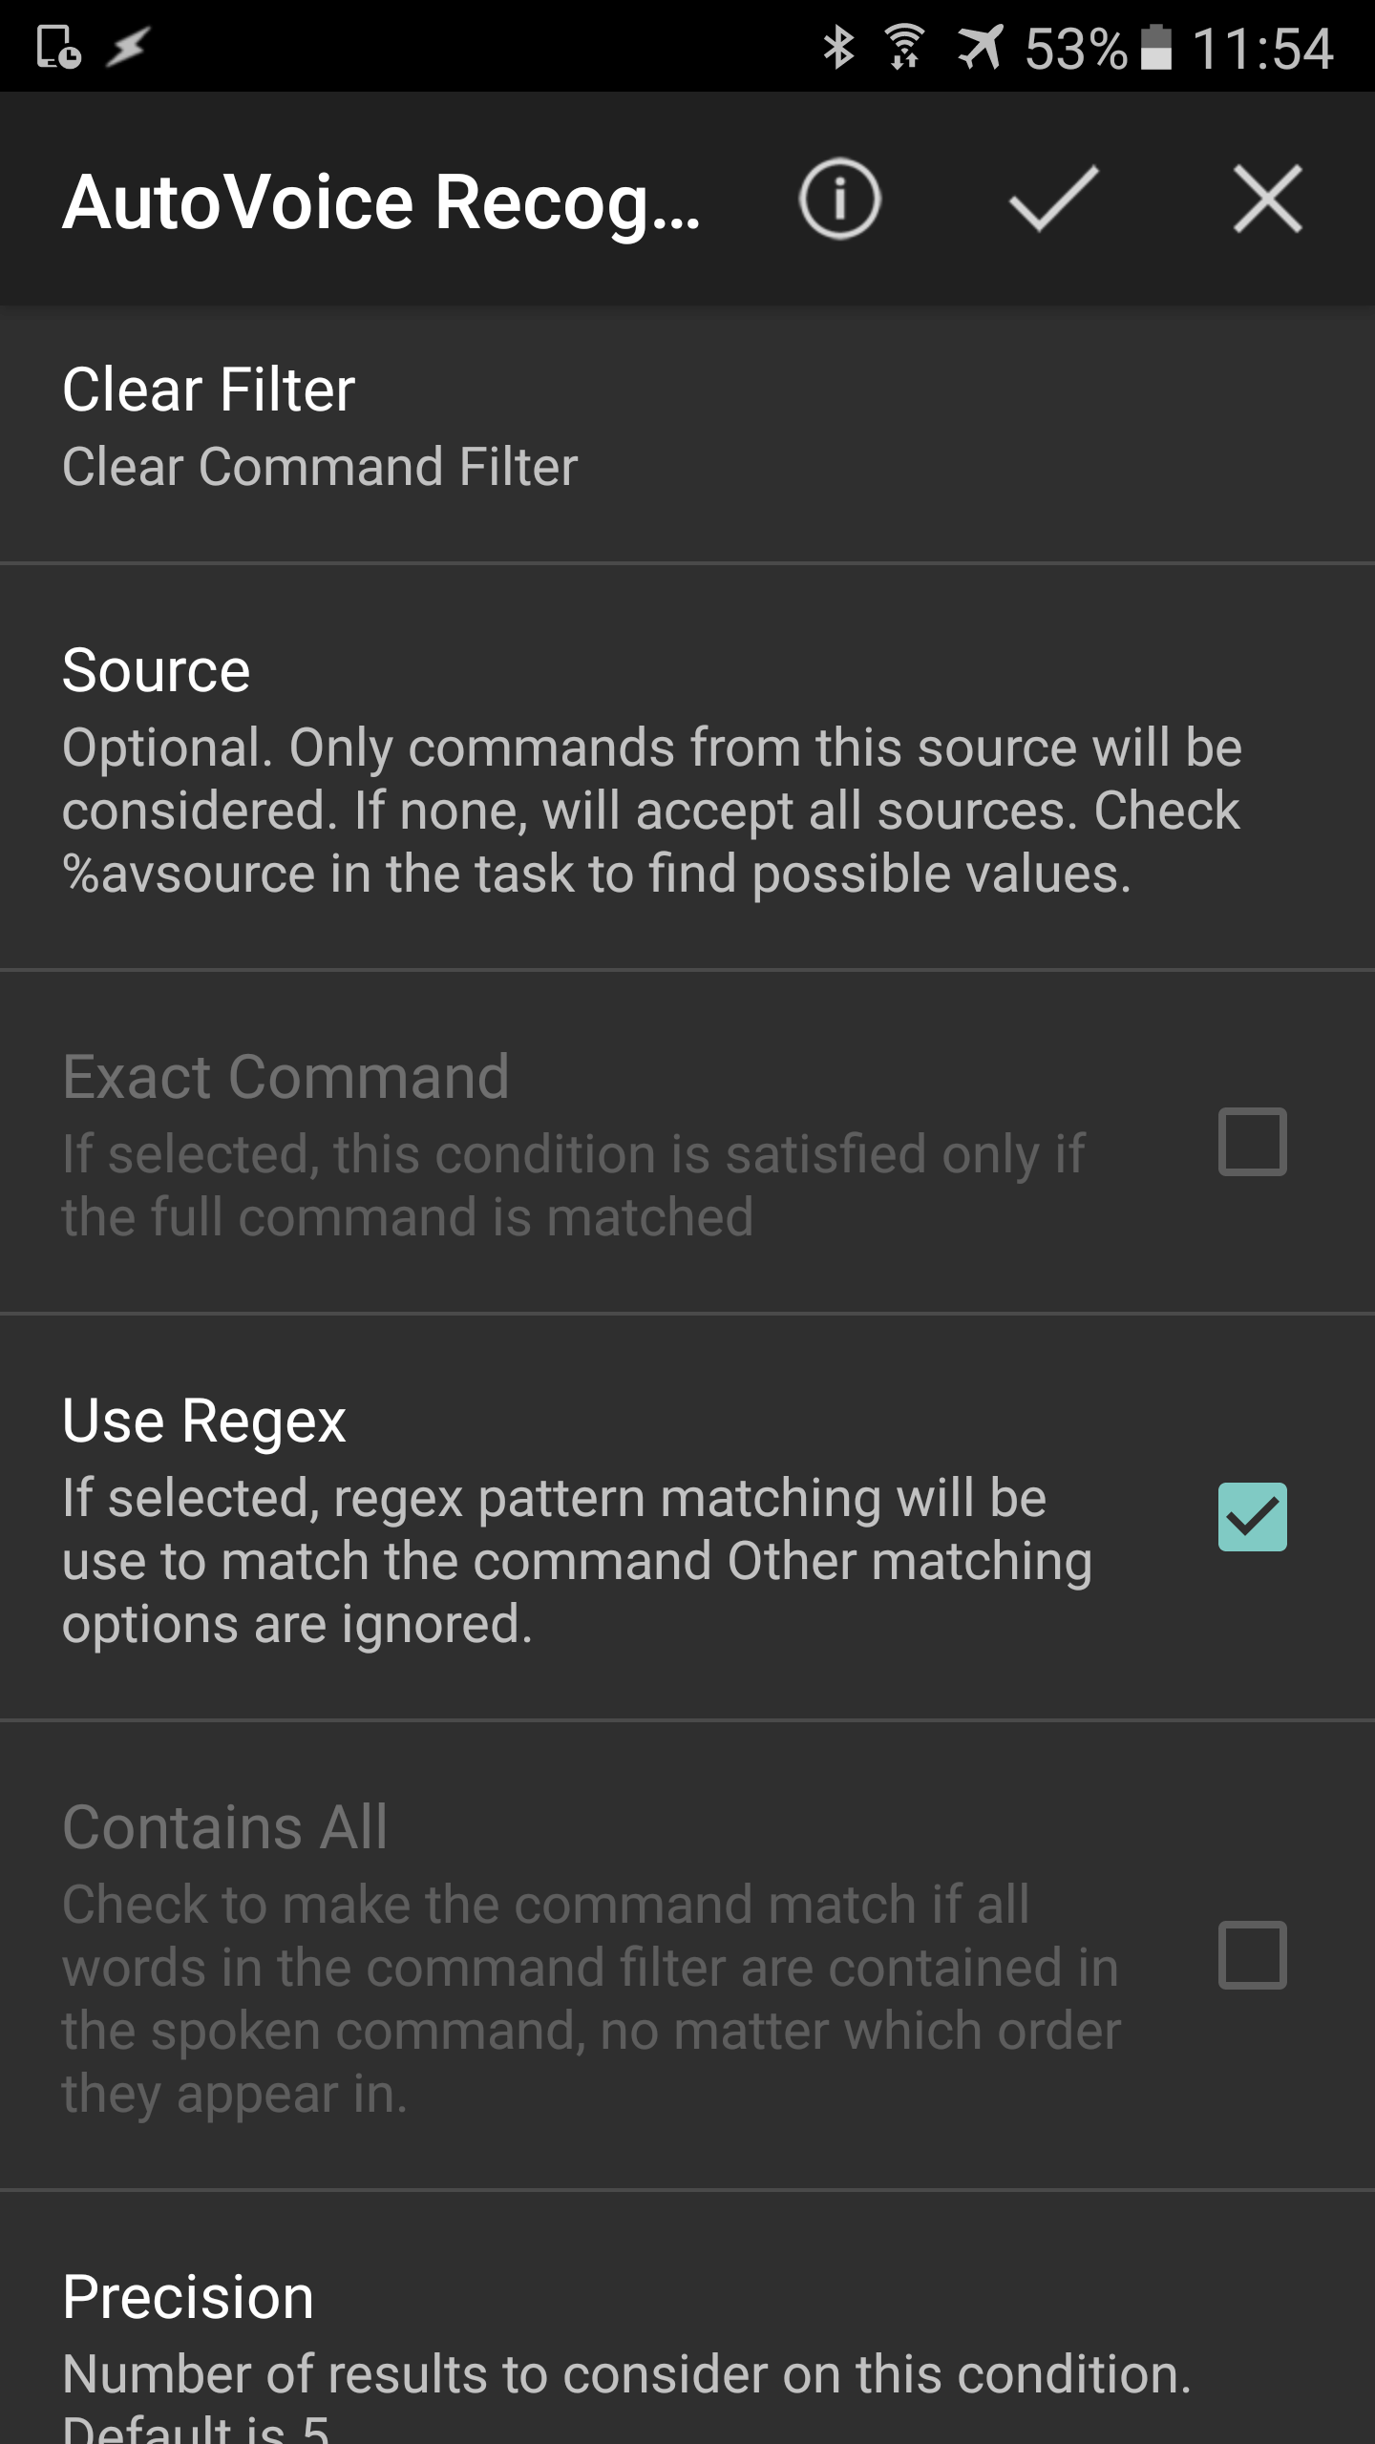Image resolution: width=1375 pixels, height=2444 pixels.
Task: Tap the Bluetooth status icon
Action: (838, 47)
